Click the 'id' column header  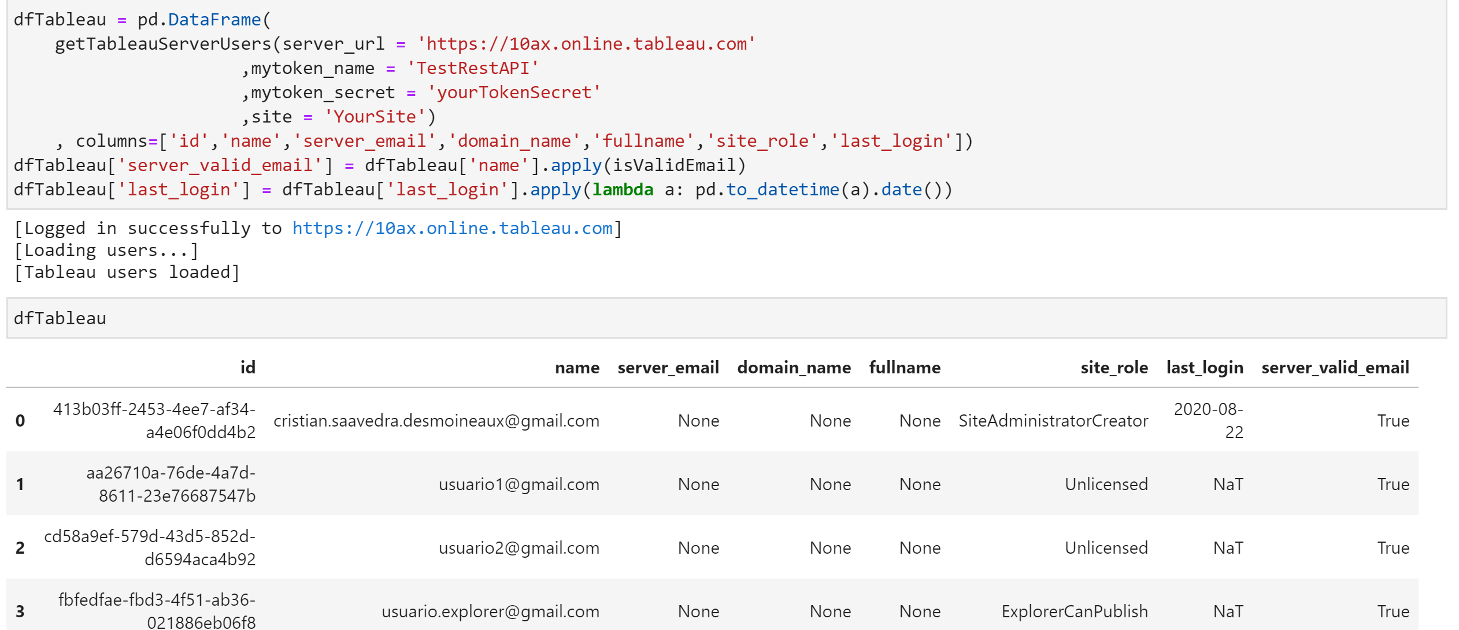247,368
